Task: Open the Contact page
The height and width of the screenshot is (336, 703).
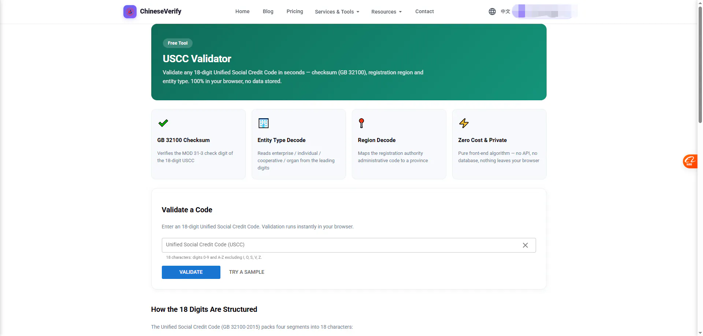Action: coord(424,11)
